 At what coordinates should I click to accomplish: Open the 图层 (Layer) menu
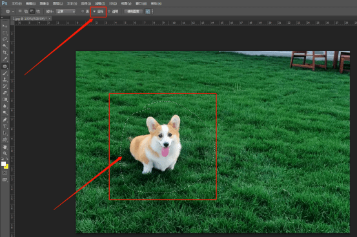pos(57,4)
